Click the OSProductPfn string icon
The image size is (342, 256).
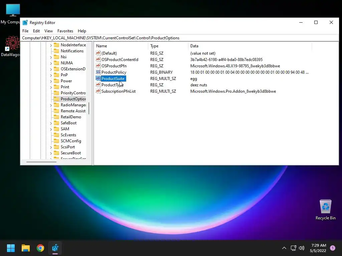point(98,66)
